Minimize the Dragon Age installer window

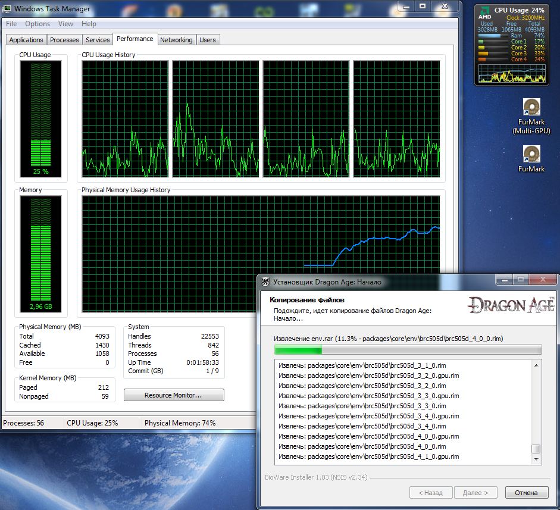(504, 280)
